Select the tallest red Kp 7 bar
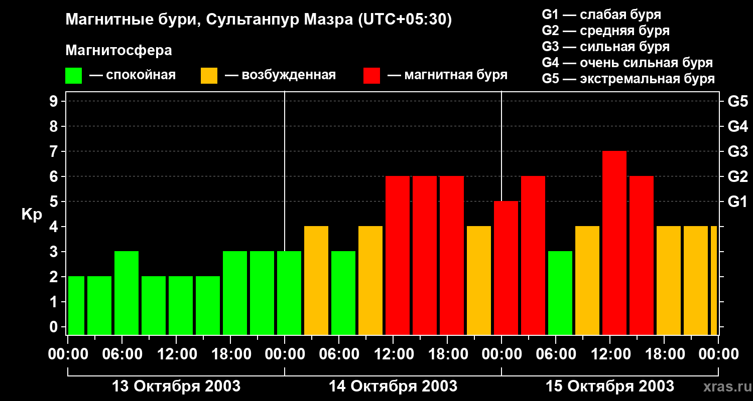The width and height of the screenshot is (753, 401). click(x=614, y=243)
